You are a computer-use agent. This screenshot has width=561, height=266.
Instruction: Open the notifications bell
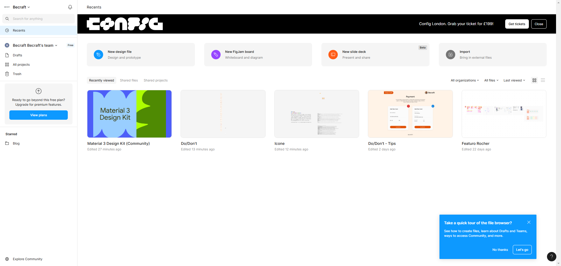[70, 7]
